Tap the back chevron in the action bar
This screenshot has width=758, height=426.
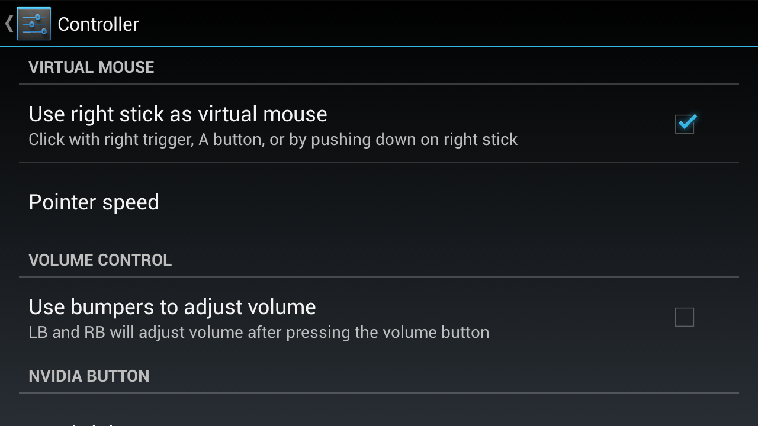tap(9, 24)
